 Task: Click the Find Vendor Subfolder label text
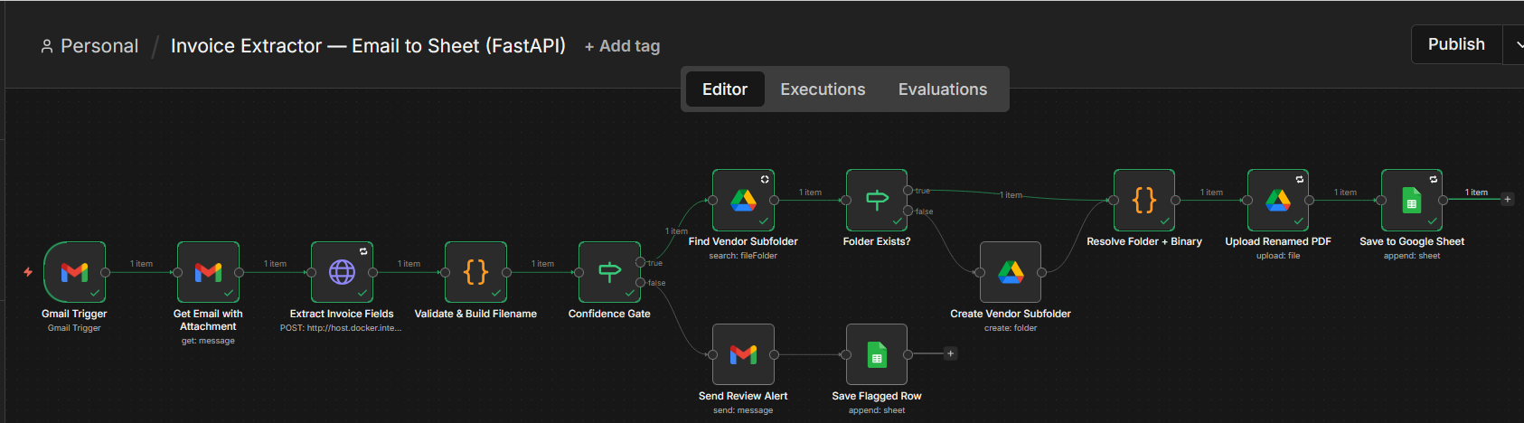pos(743,241)
